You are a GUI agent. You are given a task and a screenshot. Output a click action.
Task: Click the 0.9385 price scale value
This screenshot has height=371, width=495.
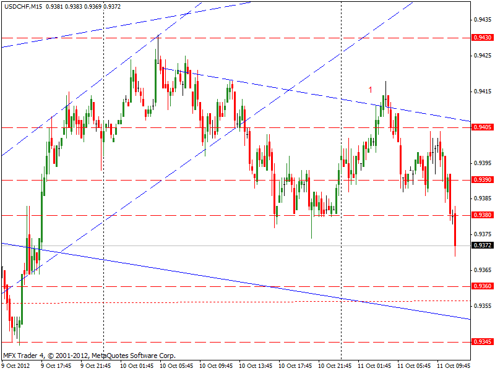tap(483, 198)
